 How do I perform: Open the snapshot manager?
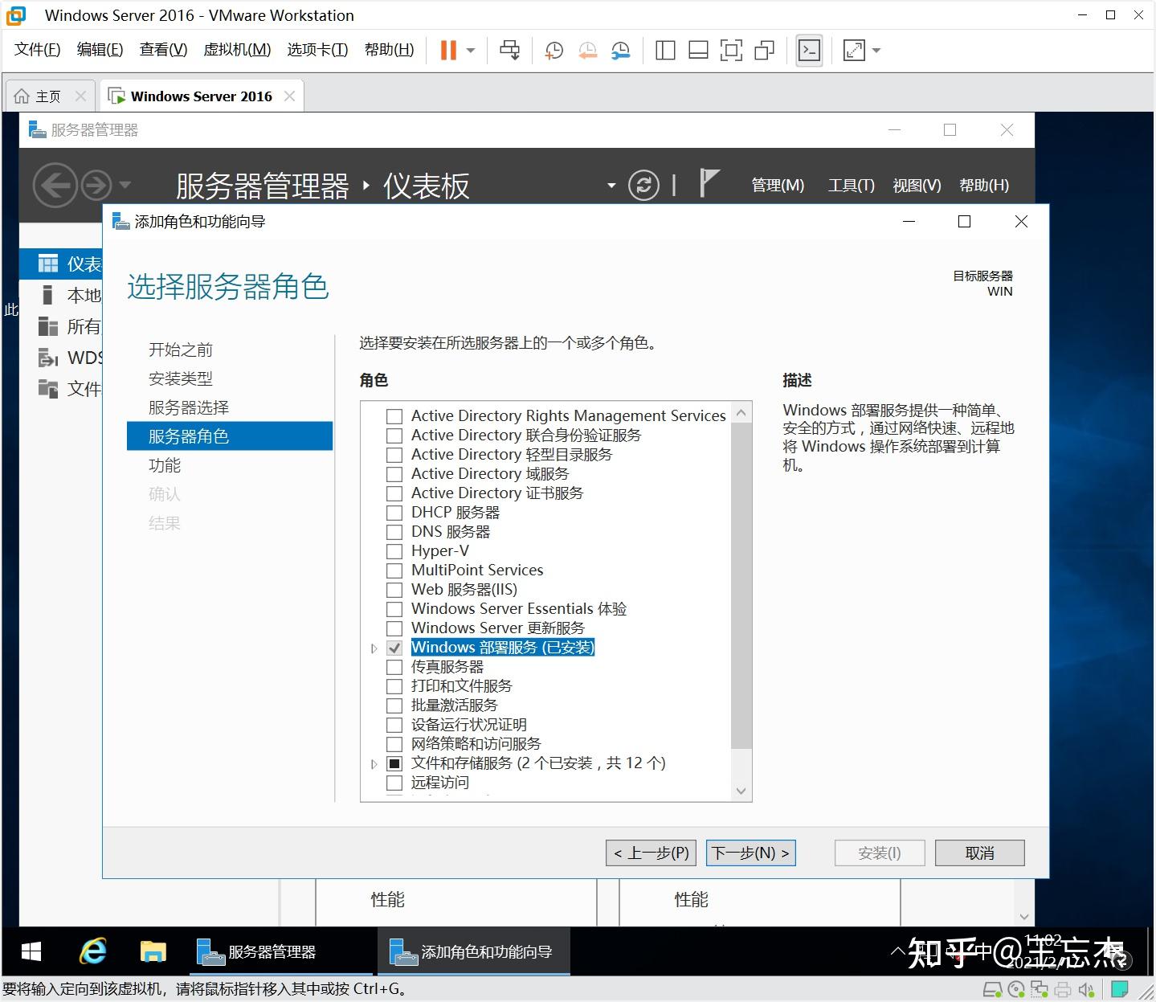(620, 50)
